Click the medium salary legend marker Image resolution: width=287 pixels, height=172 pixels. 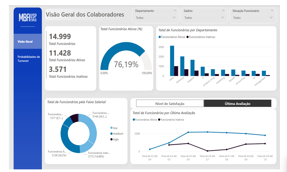pos(112,134)
